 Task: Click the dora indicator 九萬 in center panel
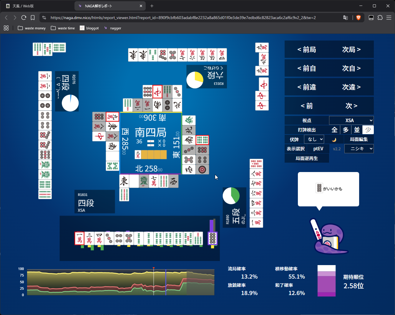click(x=138, y=154)
